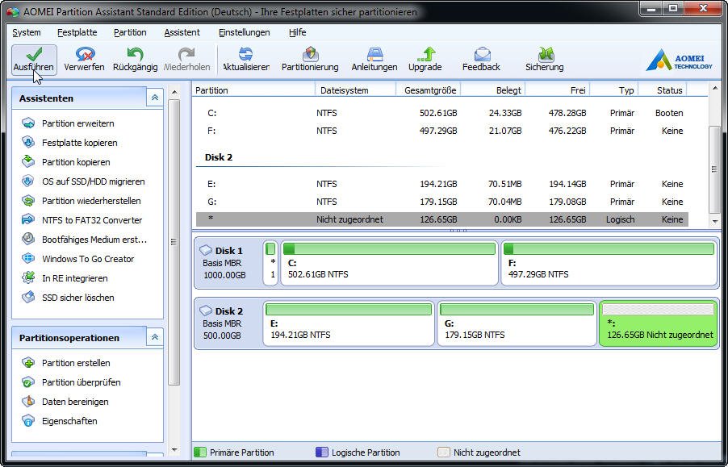Screen dimensions: 728x467
Task: Sort by the Frei column header
Action: [x=558, y=90]
